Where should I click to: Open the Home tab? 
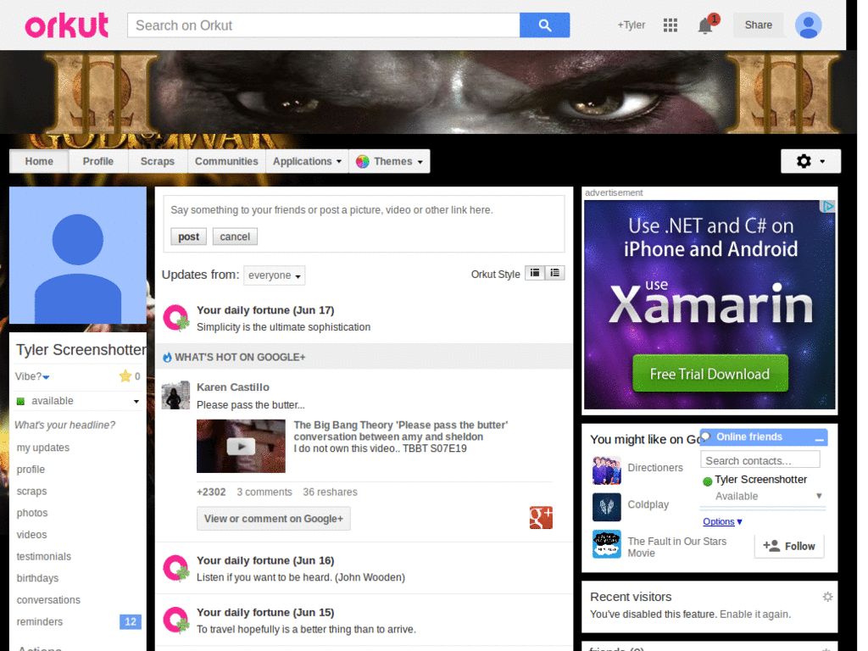39,162
